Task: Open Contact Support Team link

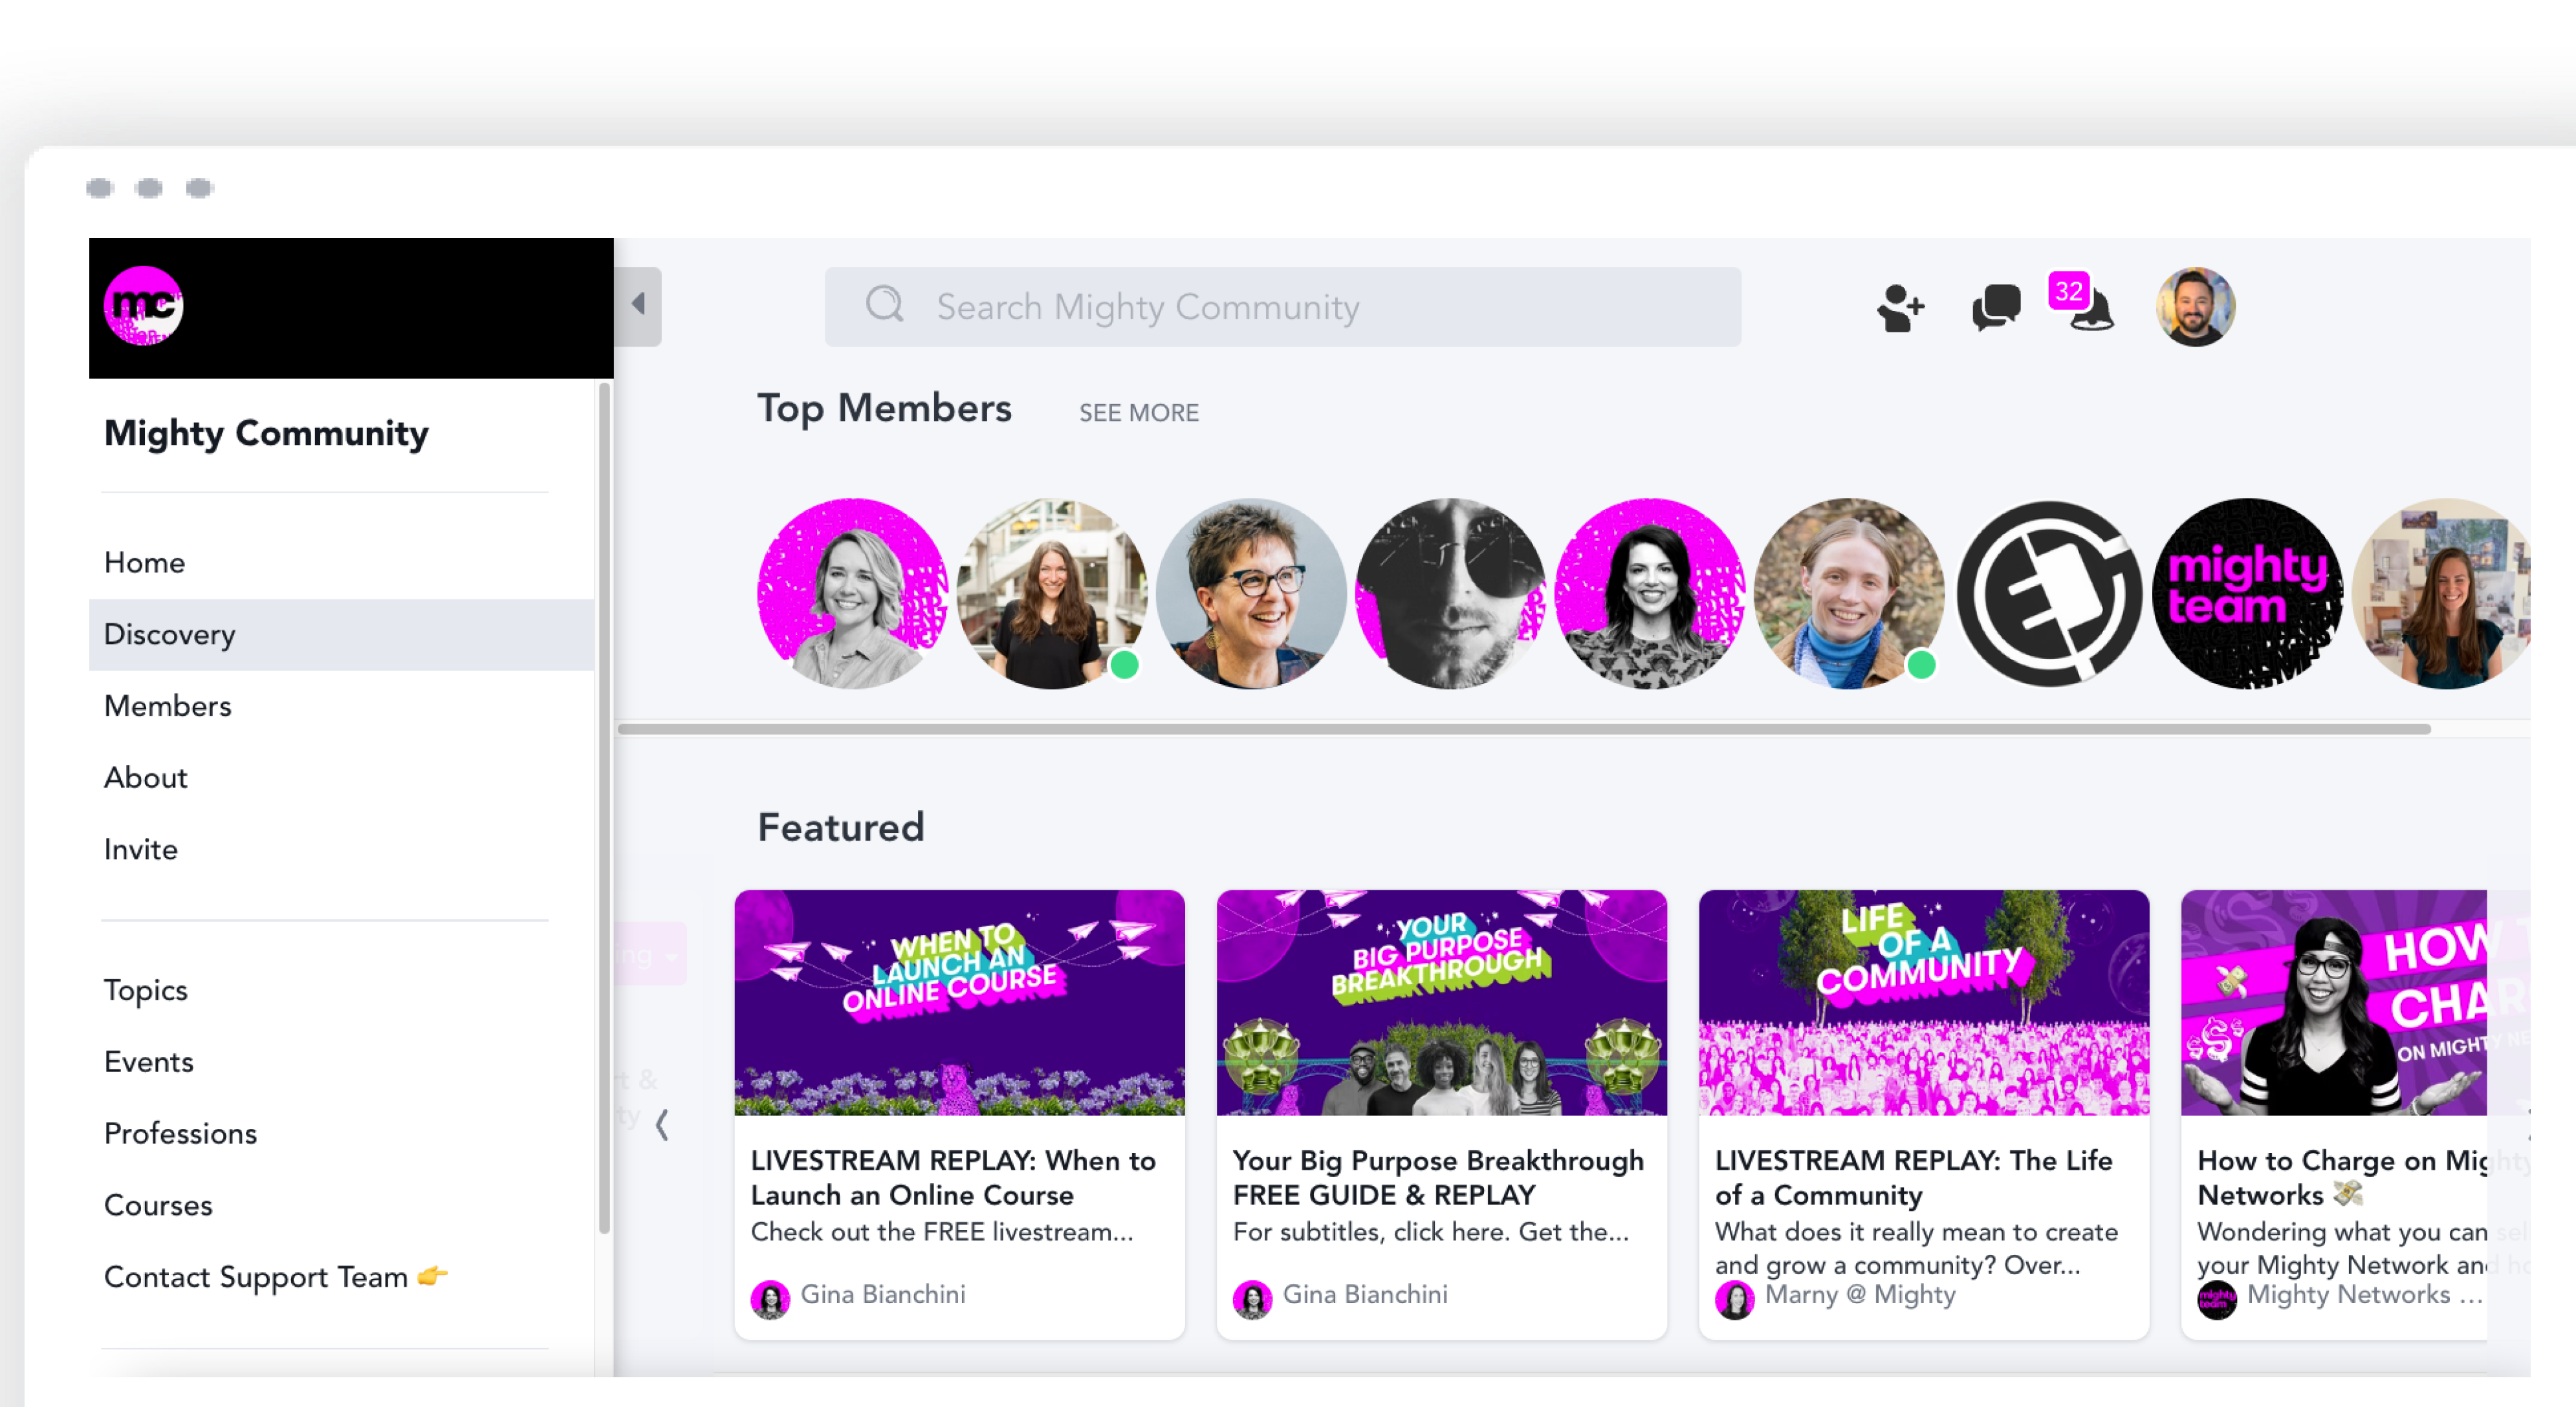Action: (256, 1277)
